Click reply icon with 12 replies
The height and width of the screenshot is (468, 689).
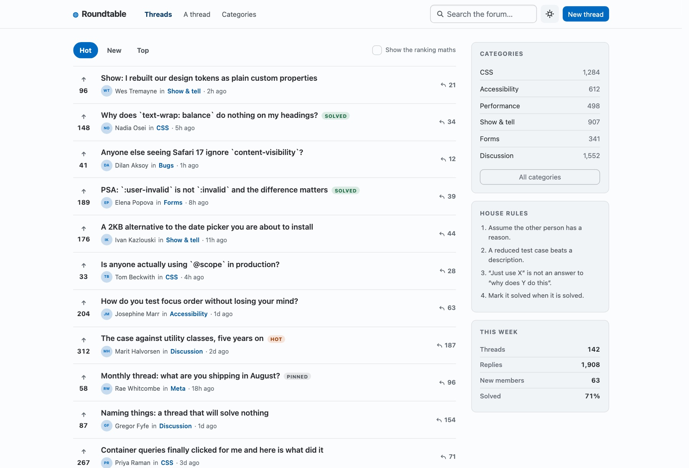[x=443, y=159]
